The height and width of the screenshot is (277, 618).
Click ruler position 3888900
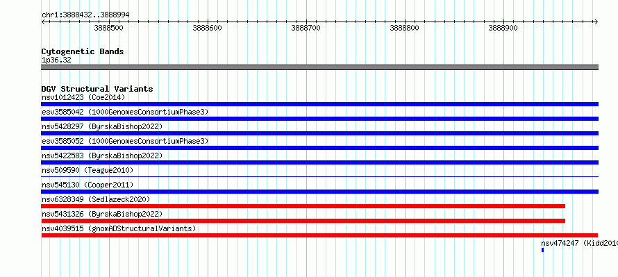point(503,28)
